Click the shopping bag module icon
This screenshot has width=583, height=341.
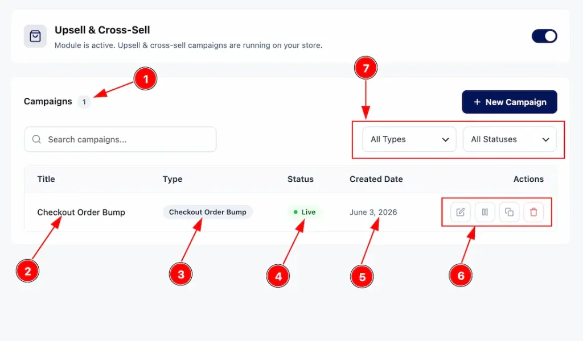click(x=35, y=36)
